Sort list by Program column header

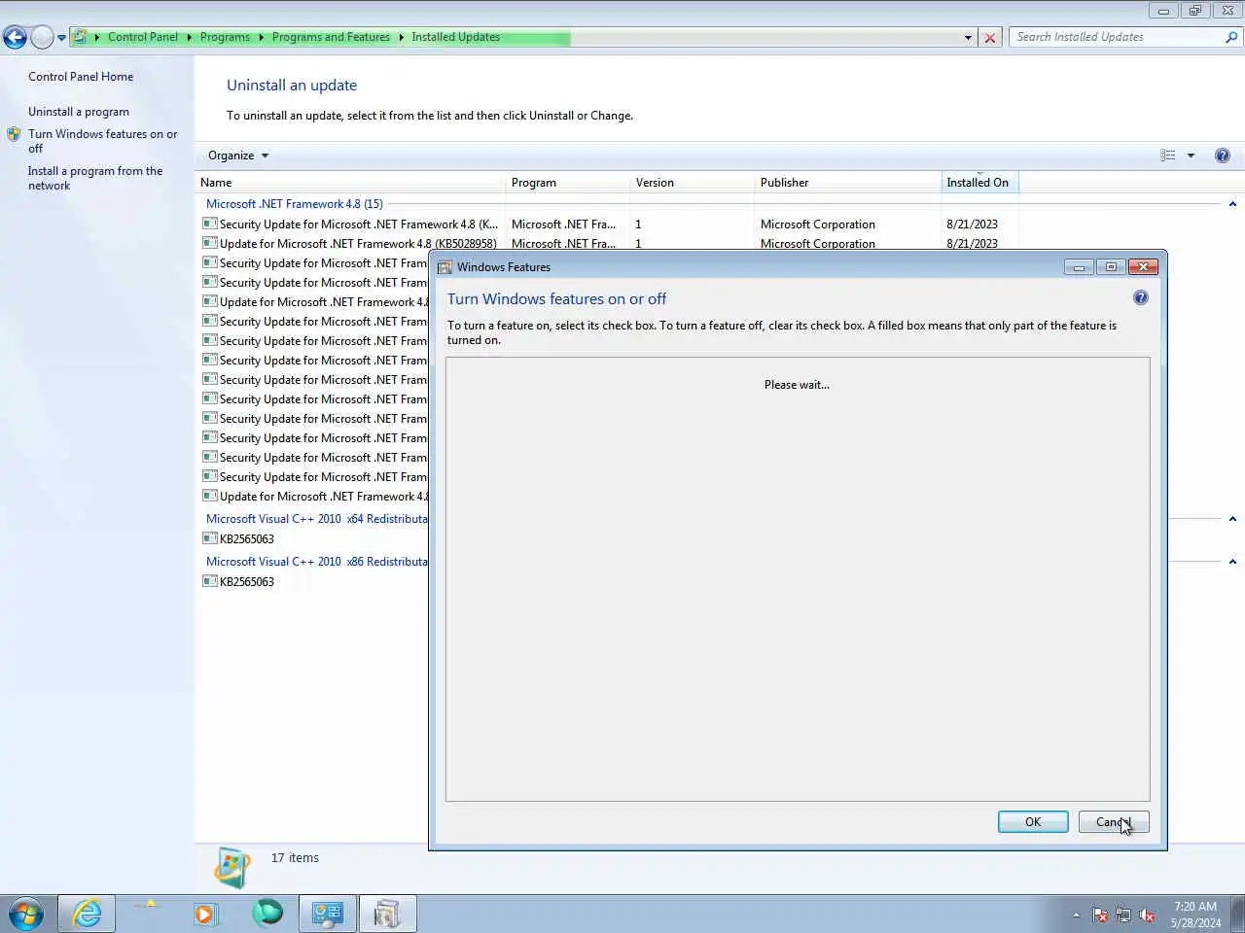[568, 183]
